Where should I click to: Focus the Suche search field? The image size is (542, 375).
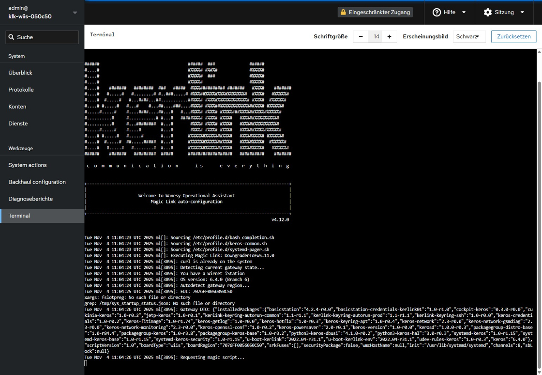46,37
